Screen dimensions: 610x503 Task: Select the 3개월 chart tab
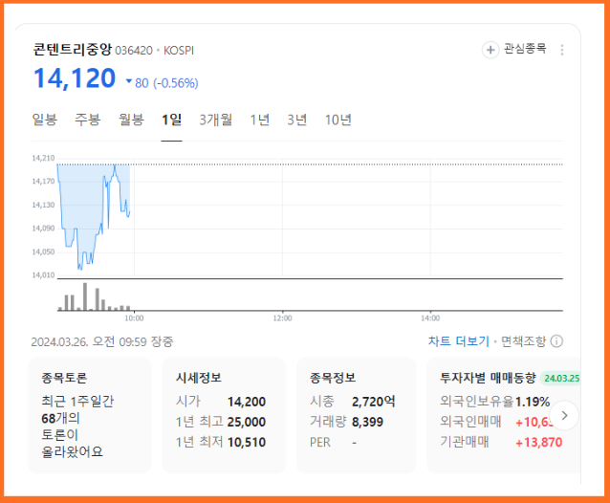[x=216, y=120]
